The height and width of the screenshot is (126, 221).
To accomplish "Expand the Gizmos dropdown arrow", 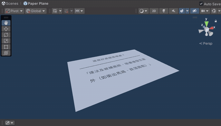I will (219, 11).
